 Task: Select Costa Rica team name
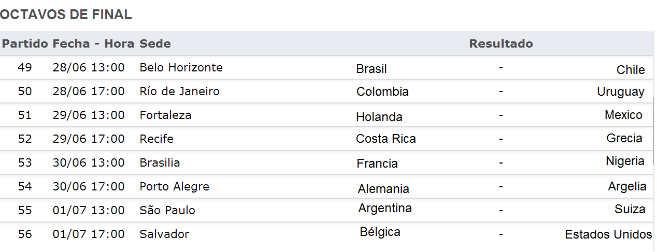386,139
